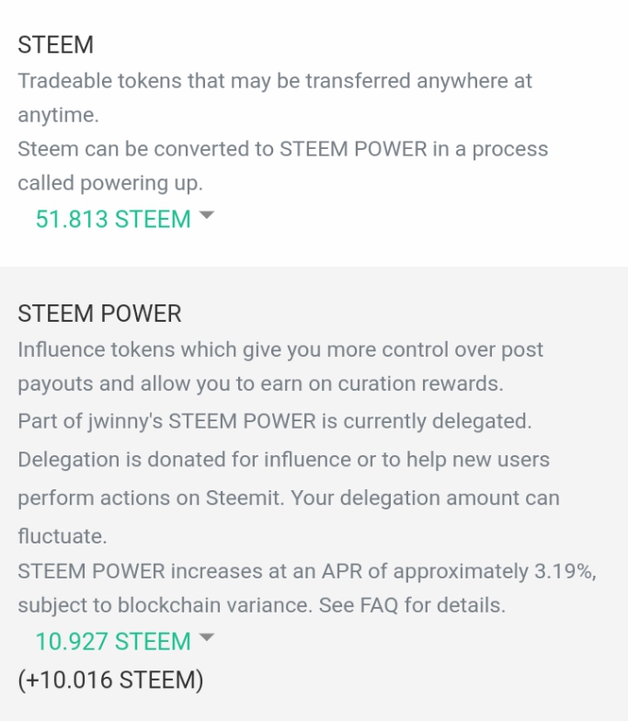628x721 pixels.
Task: Click the 'APR of approximately 3.19%' text
Action: (459, 572)
